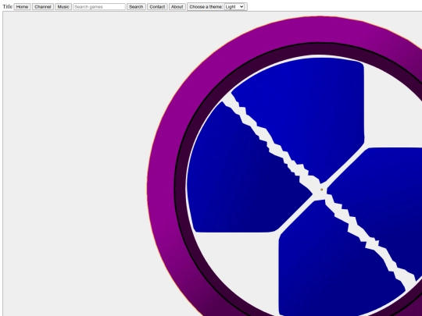Click the Home button

tap(22, 7)
